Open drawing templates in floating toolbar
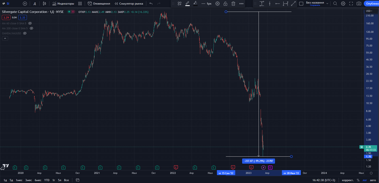 179,3
